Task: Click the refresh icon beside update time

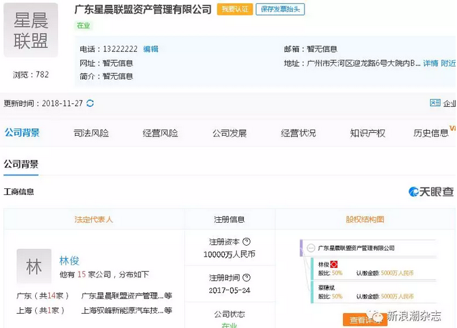Action: [90, 103]
